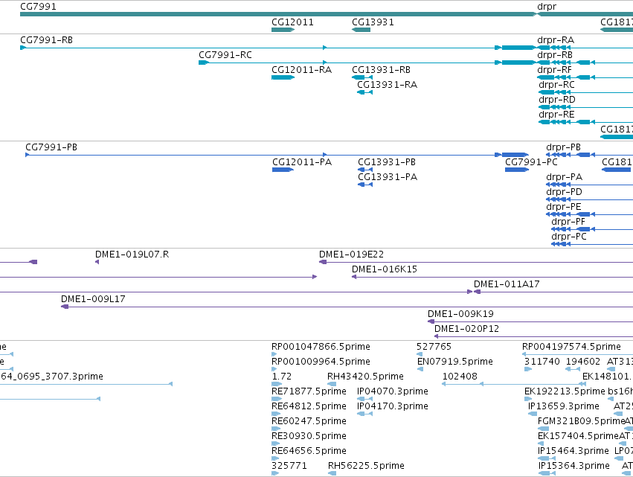Select the 1.72 EST feature

point(281,377)
